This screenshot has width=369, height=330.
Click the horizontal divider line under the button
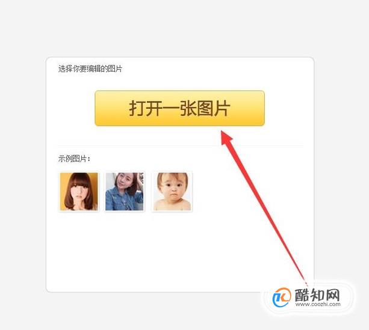click(181, 145)
